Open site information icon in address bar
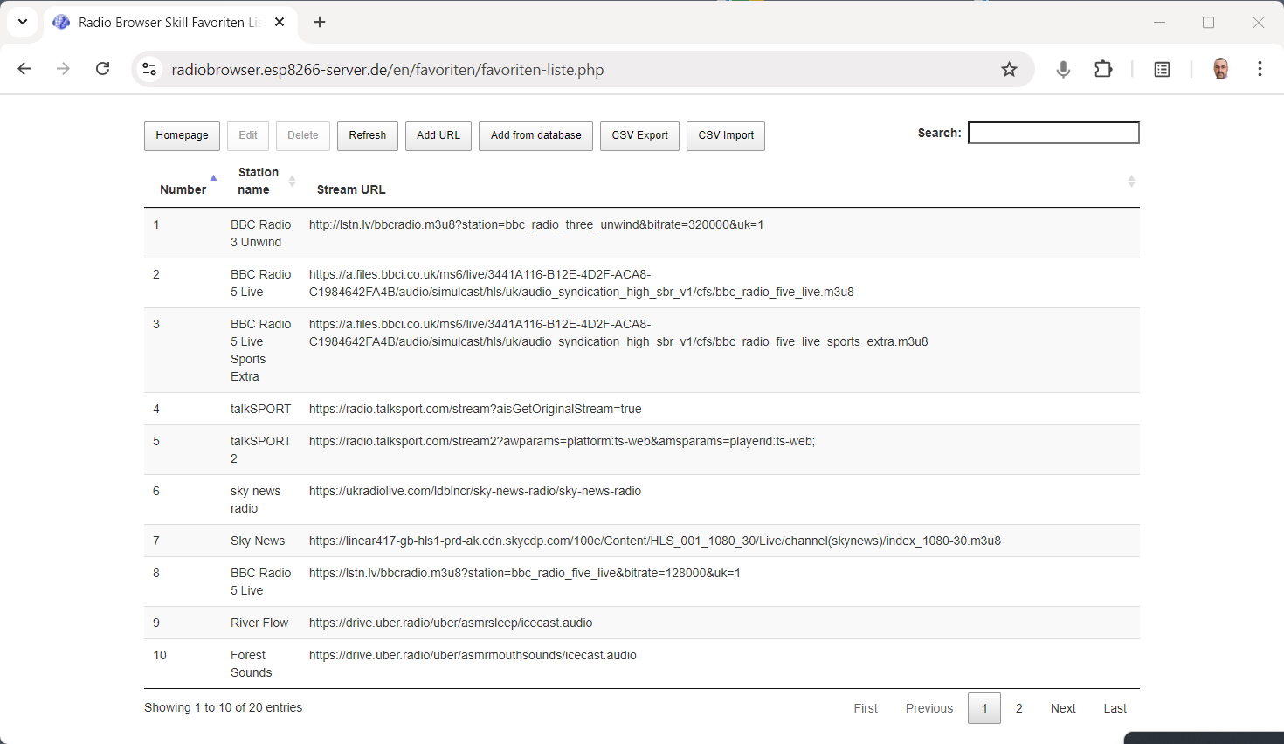The height and width of the screenshot is (744, 1284). pos(149,69)
